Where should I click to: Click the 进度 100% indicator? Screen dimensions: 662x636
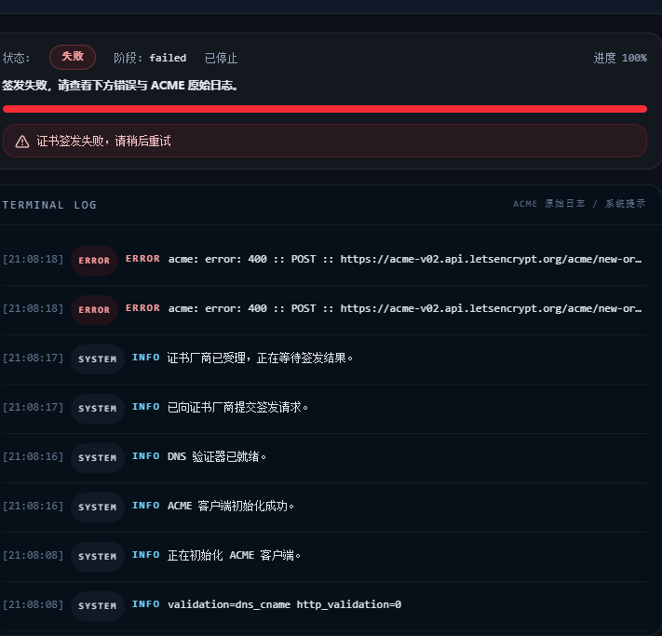pos(620,58)
